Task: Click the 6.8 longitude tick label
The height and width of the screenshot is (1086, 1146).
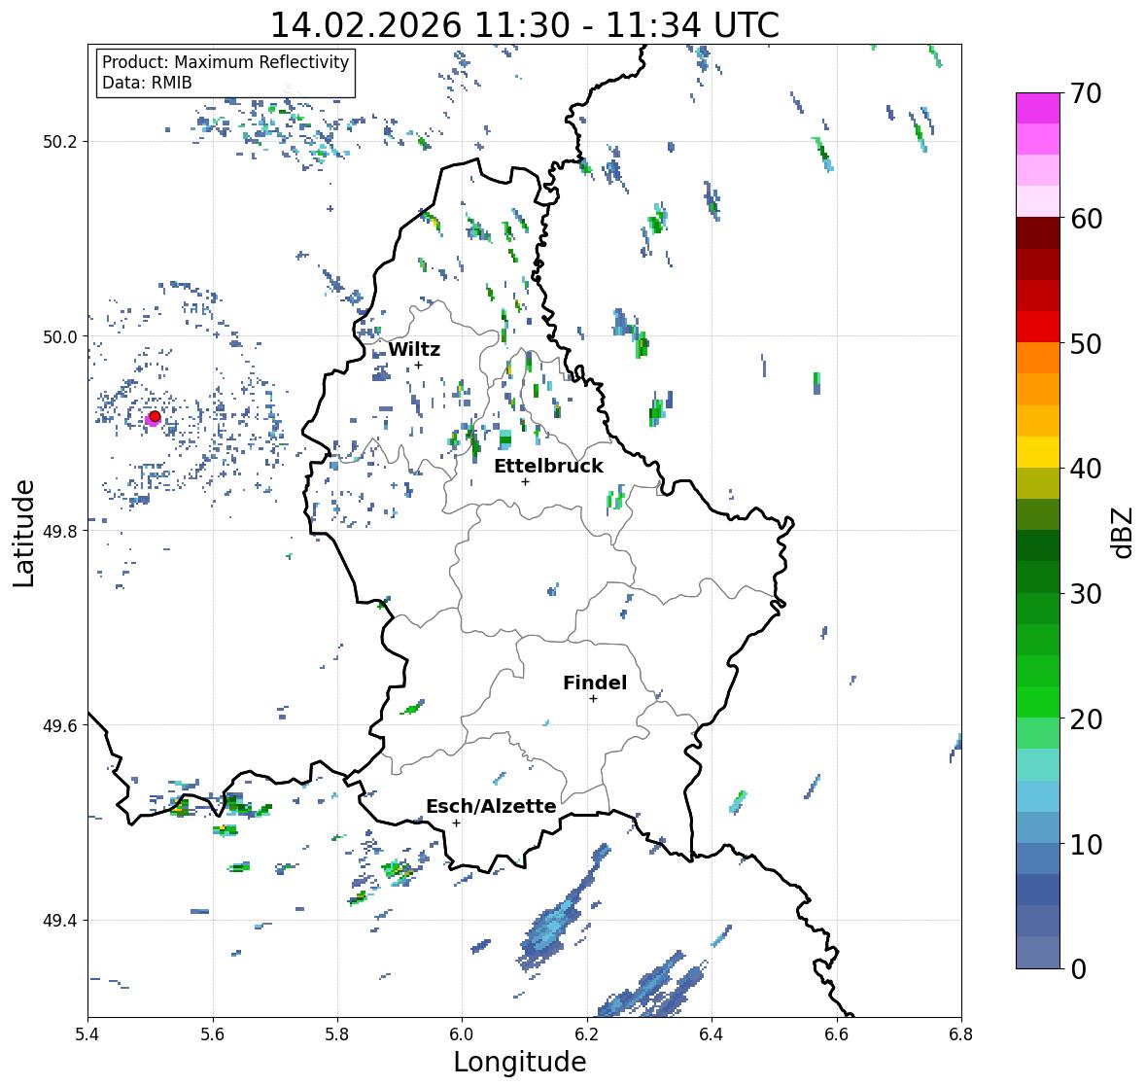Action: tap(960, 1033)
